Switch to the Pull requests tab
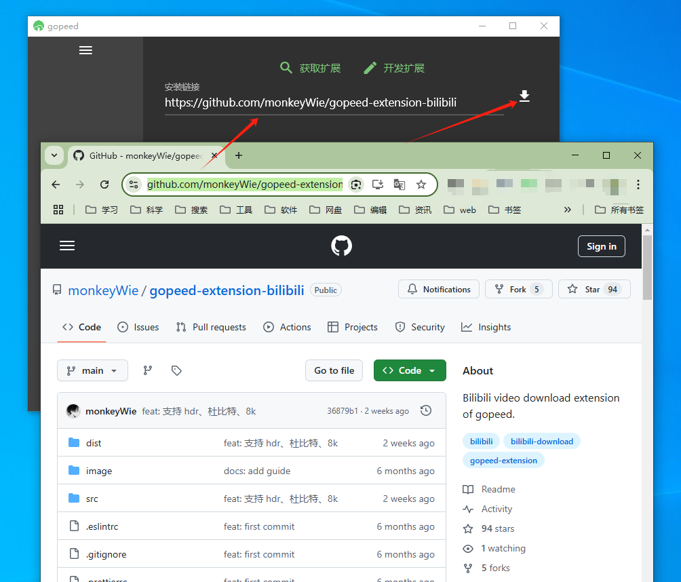 pos(211,327)
